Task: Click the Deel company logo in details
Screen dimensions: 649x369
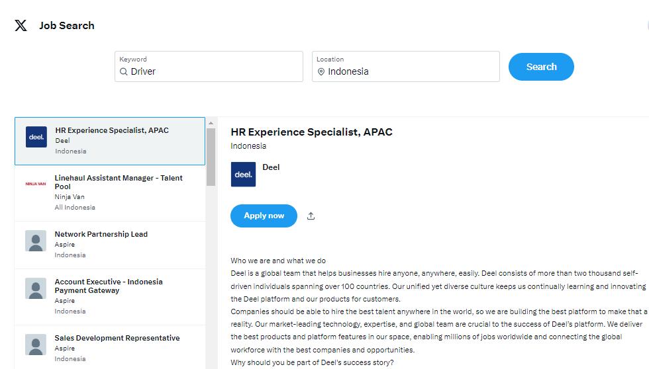Action: (x=243, y=175)
